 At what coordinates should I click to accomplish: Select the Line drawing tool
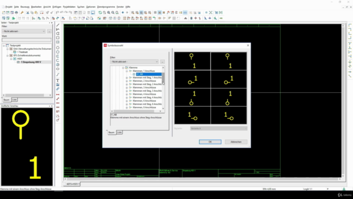point(58,25)
